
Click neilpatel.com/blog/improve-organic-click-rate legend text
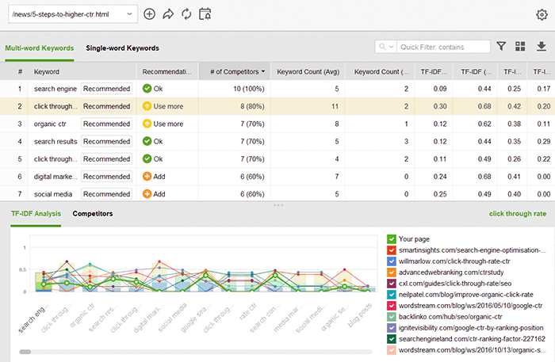[x=466, y=295]
